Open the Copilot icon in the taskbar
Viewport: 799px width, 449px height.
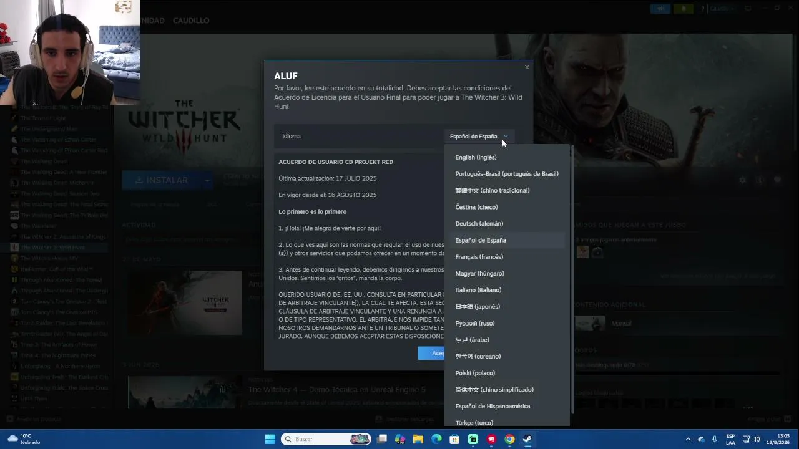coord(400,439)
